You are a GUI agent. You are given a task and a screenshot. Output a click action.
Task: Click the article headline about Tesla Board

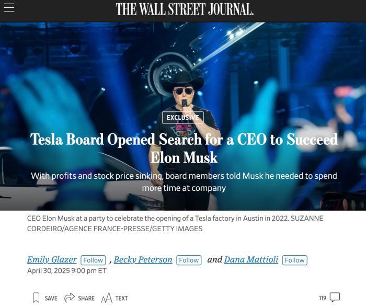(x=184, y=149)
